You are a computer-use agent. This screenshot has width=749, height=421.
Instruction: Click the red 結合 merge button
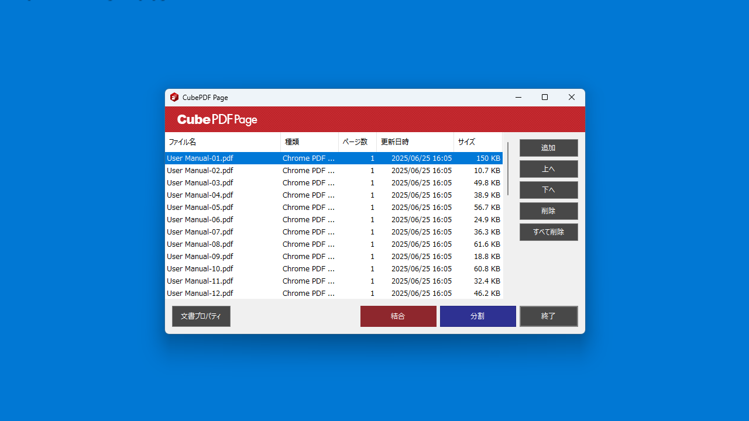pyautogui.click(x=398, y=316)
